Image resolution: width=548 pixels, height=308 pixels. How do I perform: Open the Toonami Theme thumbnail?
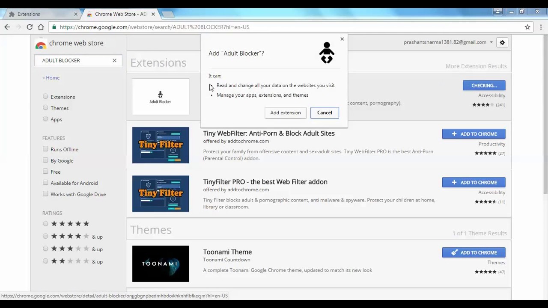(x=161, y=264)
